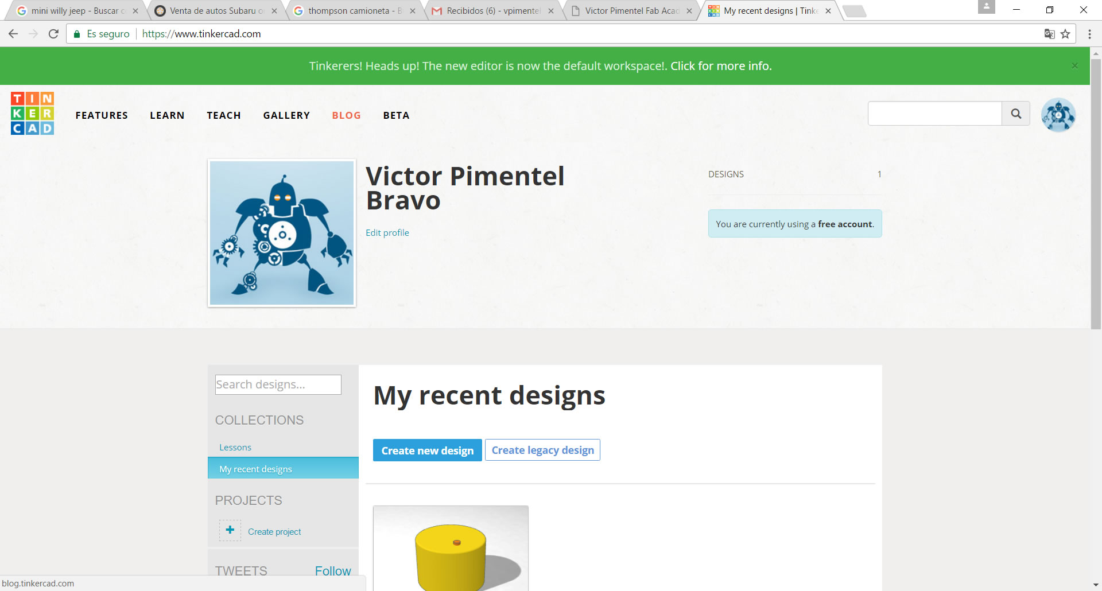The image size is (1102, 591).
Task: Open the Lessons collection
Action: coord(235,447)
